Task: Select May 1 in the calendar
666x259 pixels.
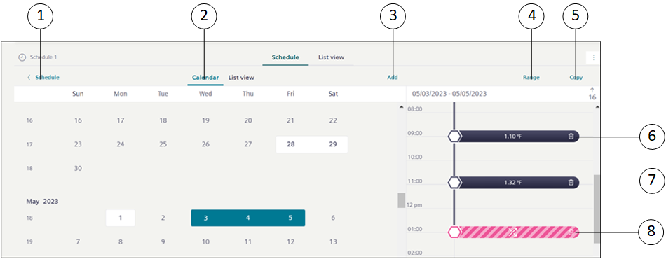Action: pos(120,218)
